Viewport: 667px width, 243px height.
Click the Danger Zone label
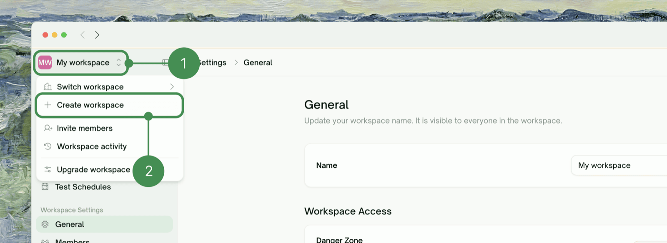pyautogui.click(x=339, y=240)
